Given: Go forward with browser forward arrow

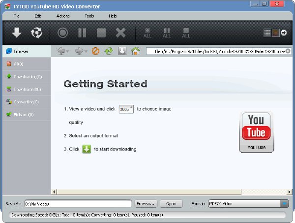Looking at the screenshot, I should coord(79,51).
